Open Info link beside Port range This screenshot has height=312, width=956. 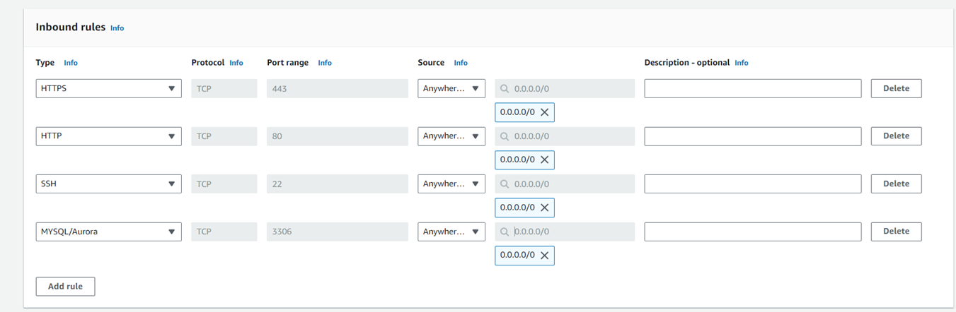tap(325, 63)
